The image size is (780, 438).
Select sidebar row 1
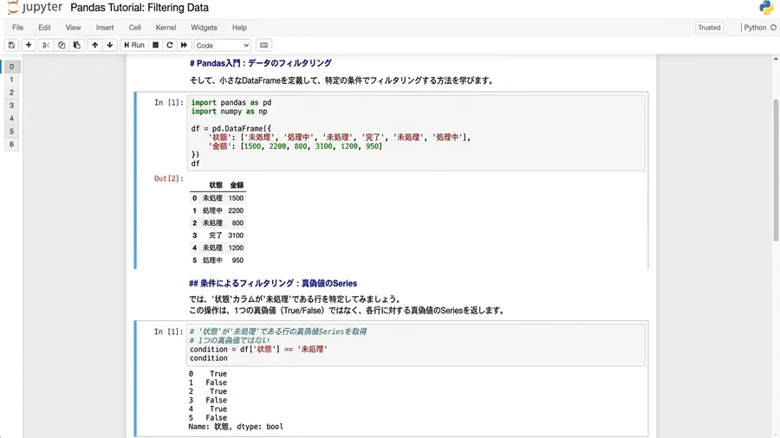11,80
